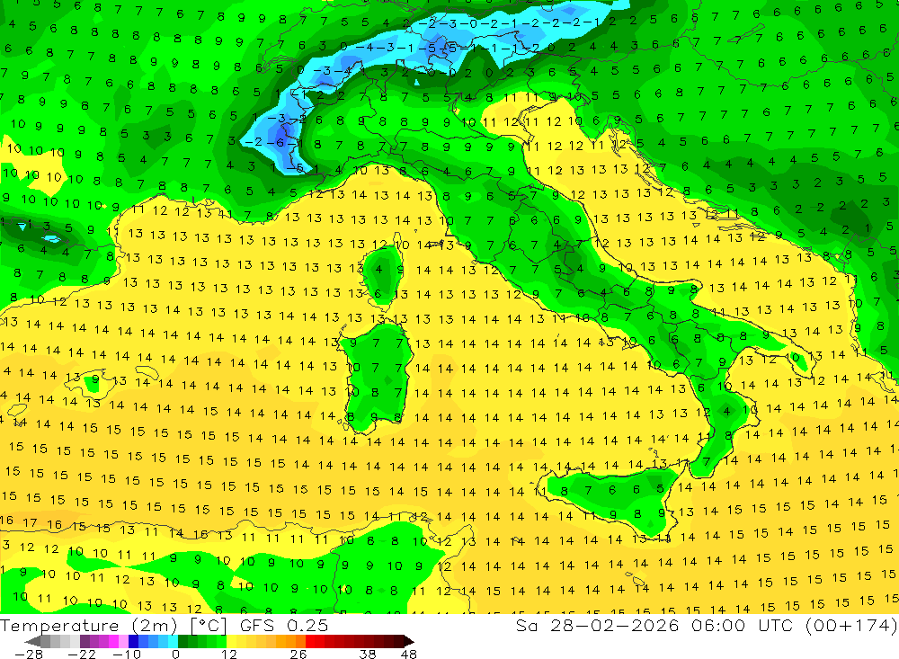Click the 38 legend scale label

click(368, 654)
